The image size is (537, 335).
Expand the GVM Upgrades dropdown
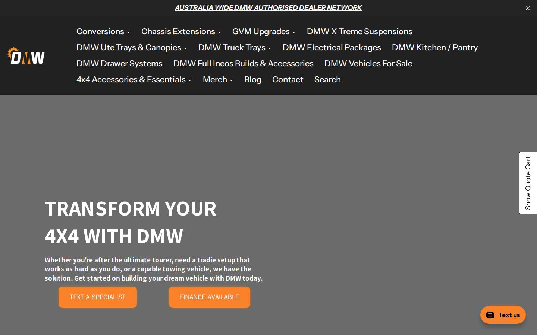pos(264,32)
